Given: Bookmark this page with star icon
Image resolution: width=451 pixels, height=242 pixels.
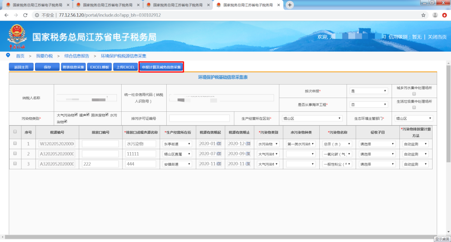Looking at the screenshot, I should (423, 15).
